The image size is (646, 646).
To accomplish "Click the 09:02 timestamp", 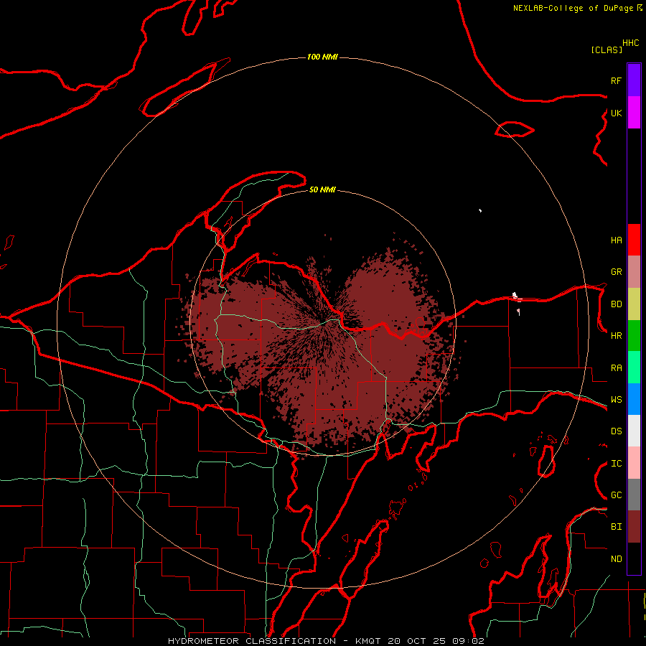I will 467,641.
